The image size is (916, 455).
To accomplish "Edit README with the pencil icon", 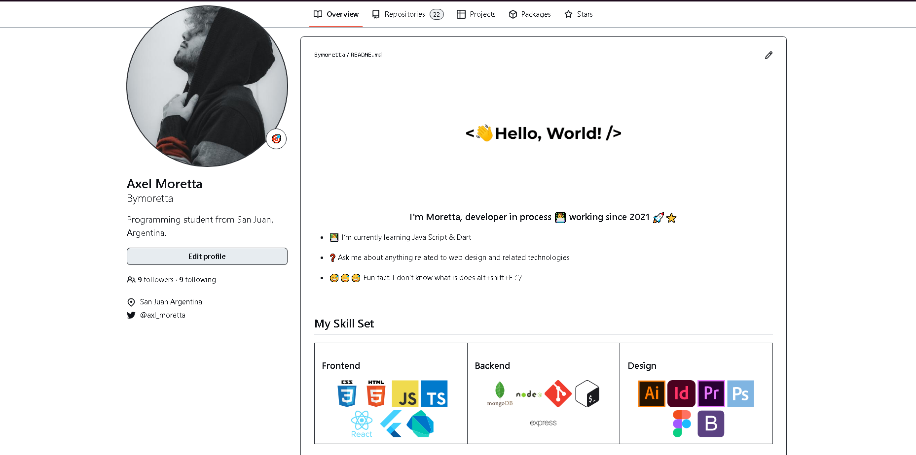I will (769, 55).
